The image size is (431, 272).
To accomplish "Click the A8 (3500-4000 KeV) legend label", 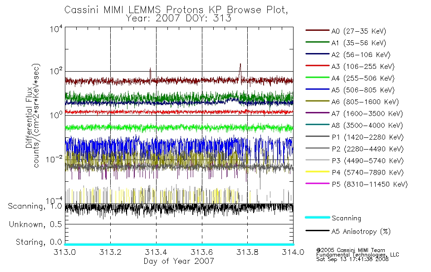I will 367,126.
